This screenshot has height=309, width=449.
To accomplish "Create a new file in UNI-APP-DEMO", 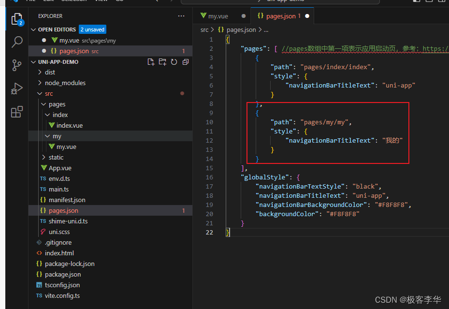I will (x=151, y=62).
